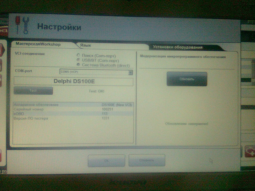Click the Тест button
The image size is (255, 191).
[x=33, y=91]
